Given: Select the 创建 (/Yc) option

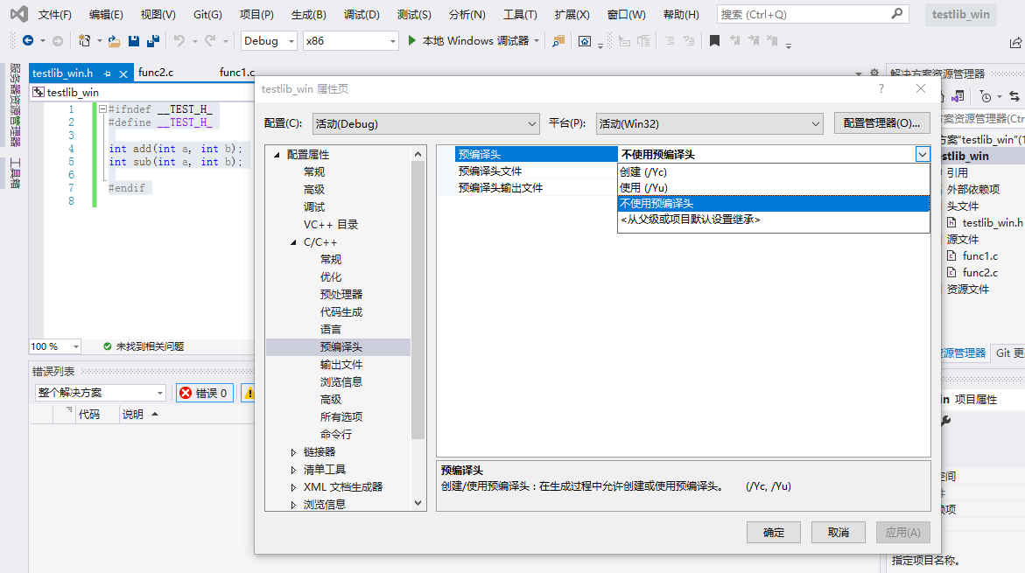Looking at the screenshot, I should [643, 171].
